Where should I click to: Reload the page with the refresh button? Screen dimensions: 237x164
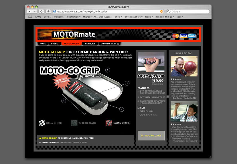pos(41,11)
